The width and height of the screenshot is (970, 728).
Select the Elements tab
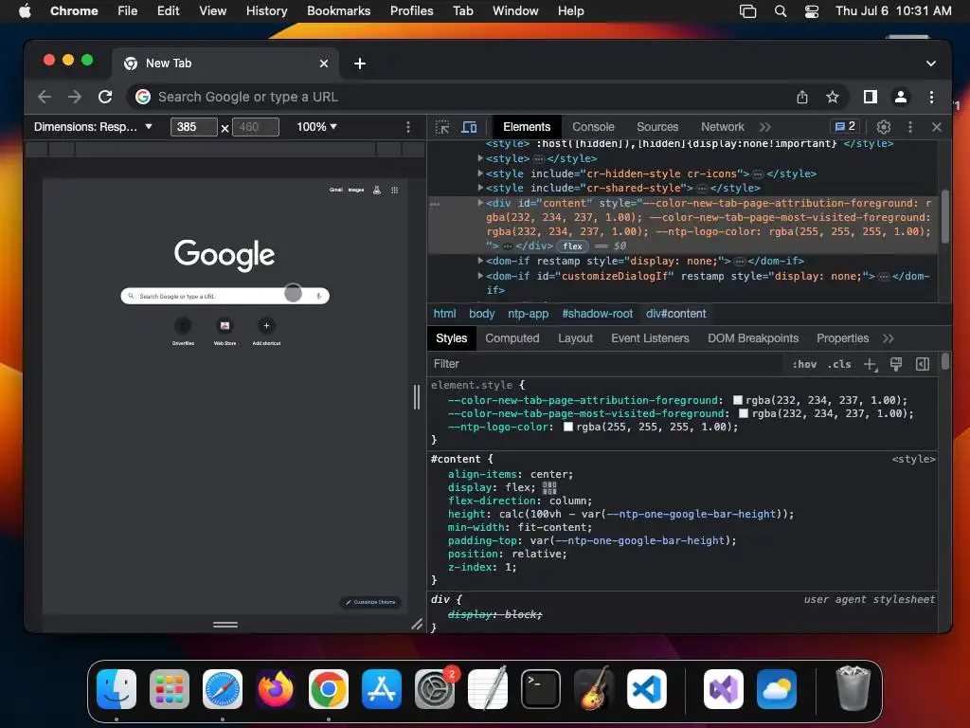tap(527, 127)
